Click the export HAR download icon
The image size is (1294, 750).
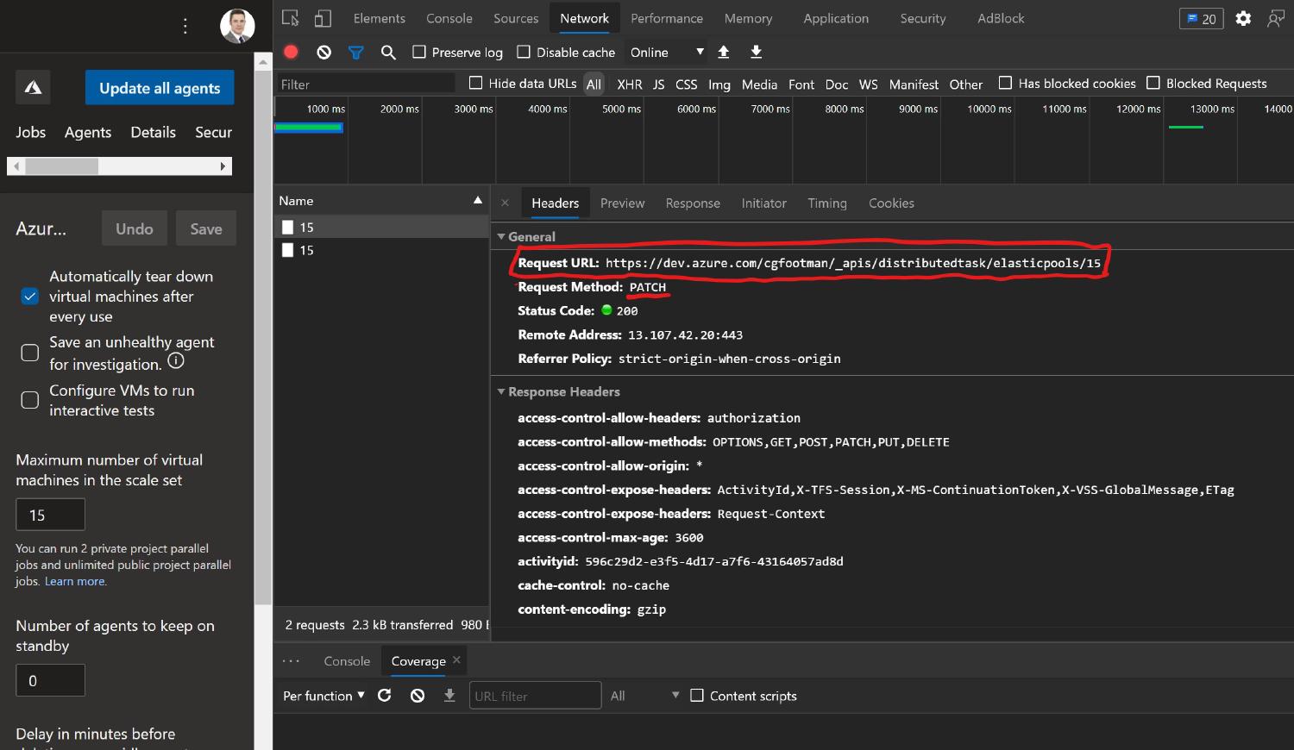click(756, 53)
